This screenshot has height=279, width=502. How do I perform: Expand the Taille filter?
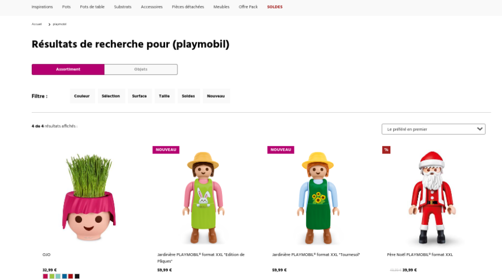(x=165, y=96)
